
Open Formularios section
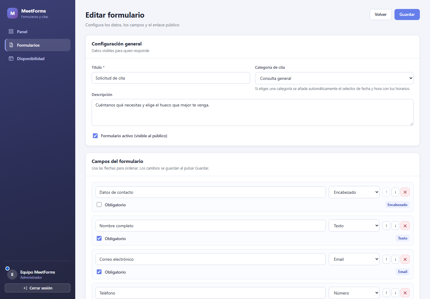click(x=38, y=45)
